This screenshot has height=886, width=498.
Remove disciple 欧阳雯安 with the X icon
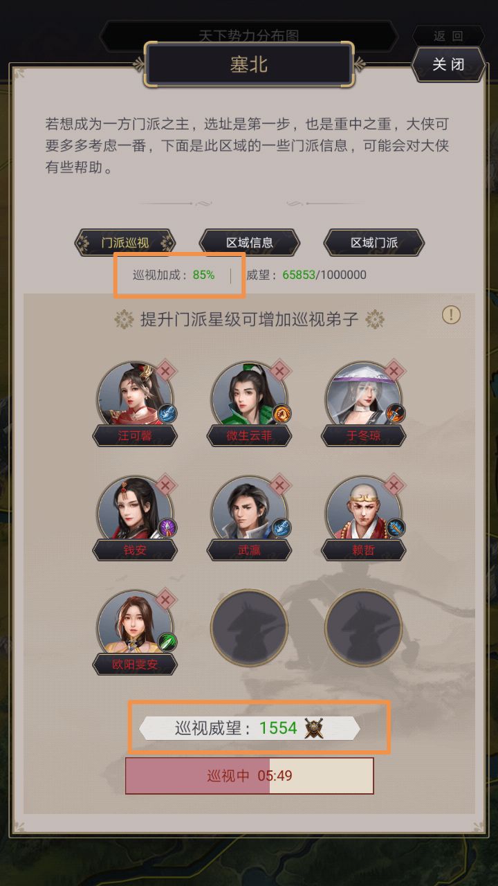click(165, 599)
